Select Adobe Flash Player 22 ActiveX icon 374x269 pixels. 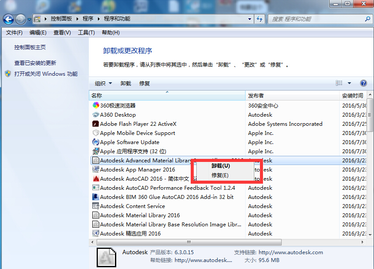tap(96, 124)
